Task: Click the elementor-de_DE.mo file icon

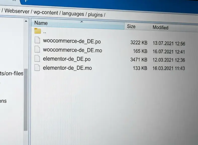Action: pyautogui.click(x=37, y=67)
